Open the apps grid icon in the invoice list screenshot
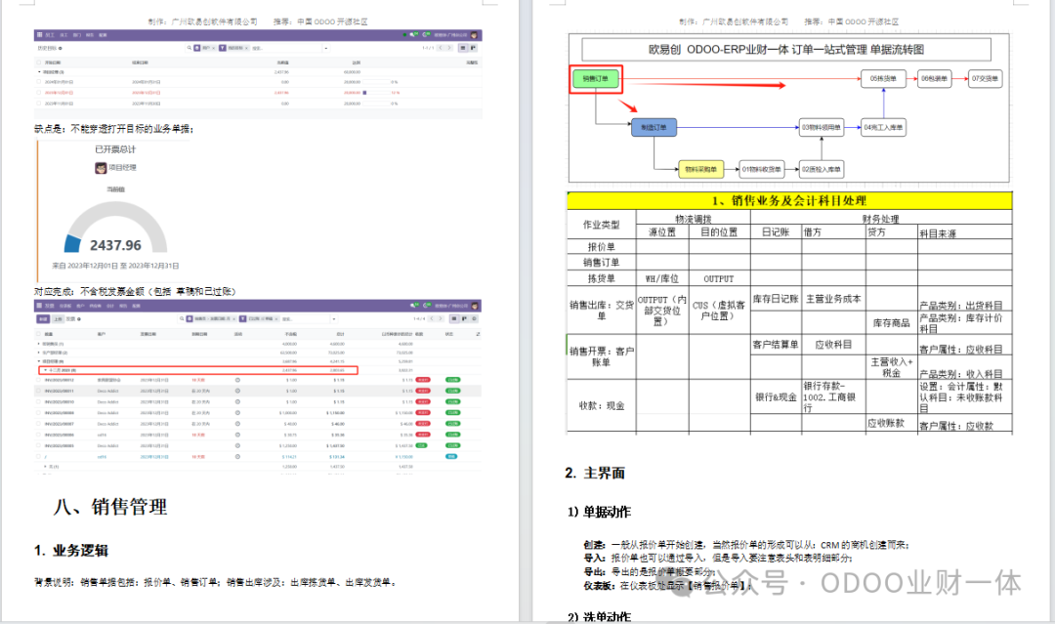The width and height of the screenshot is (1055, 624). pos(39,306)
